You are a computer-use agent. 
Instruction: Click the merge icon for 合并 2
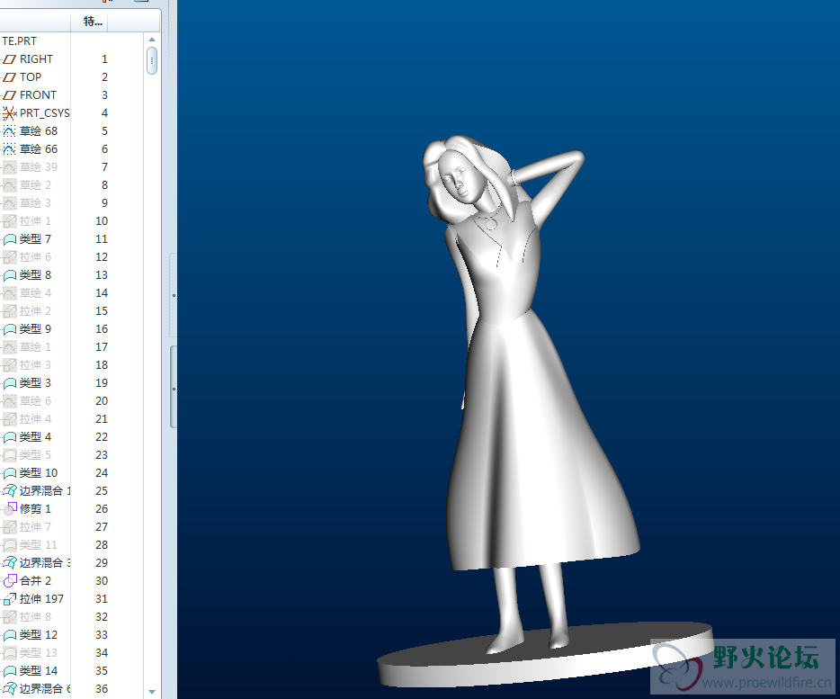[10, 580]
